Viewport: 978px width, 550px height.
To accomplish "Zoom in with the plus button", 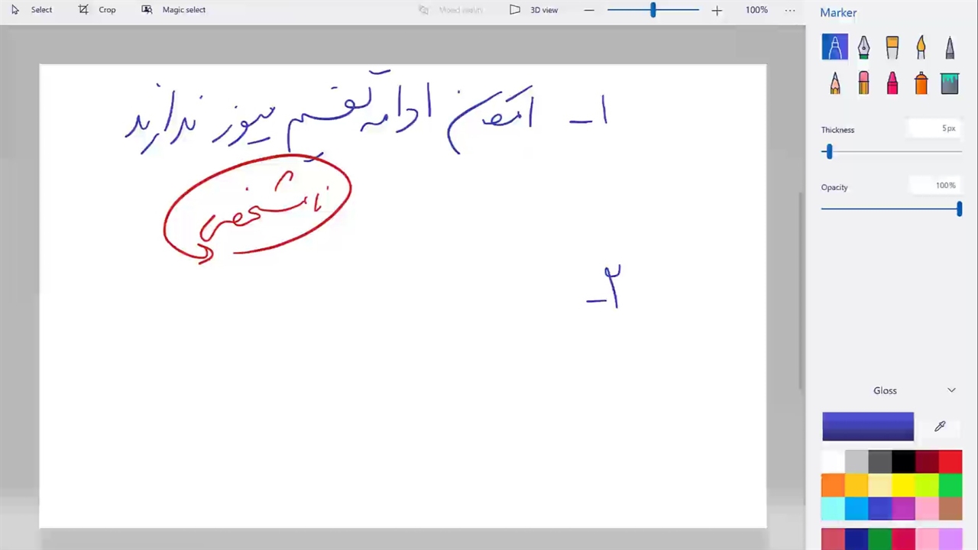I will (x=716, y=10).
